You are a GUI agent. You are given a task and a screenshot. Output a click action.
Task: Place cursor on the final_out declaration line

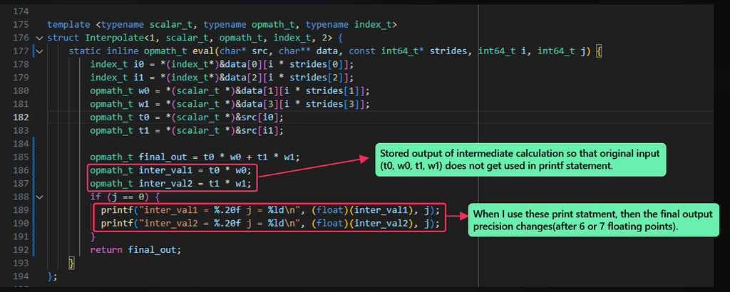click(195, 157)
